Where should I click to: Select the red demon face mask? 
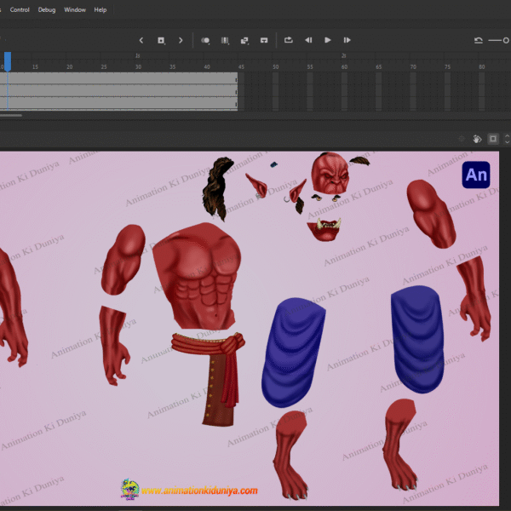(330, 173)
